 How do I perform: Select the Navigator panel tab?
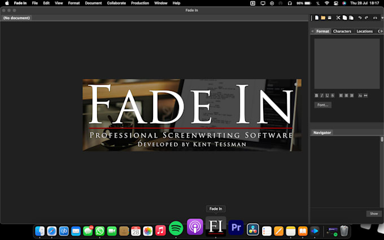click(322, 133)
